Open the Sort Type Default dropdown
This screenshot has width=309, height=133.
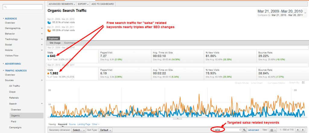(x=106, y=130)
